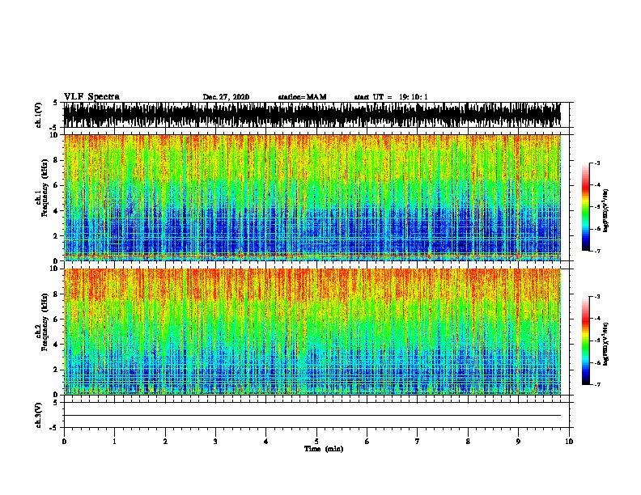The image size is (641, 495).
Task: Click the "6" kHz tick on ch.2 axis
Action: [57, 319]
